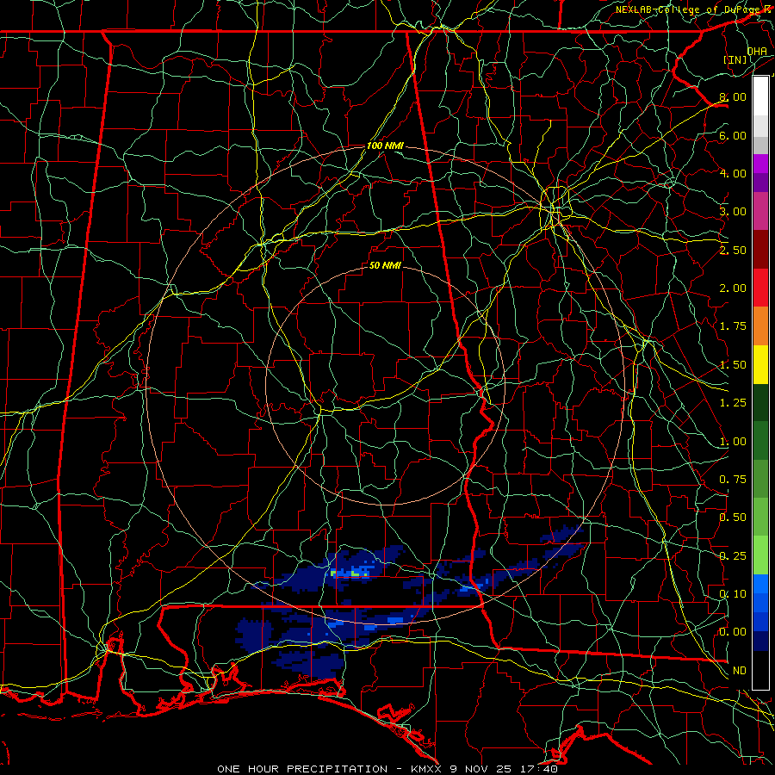775x775 pixels.
Task: Click the 0.10 legend value
Action: 733,594
